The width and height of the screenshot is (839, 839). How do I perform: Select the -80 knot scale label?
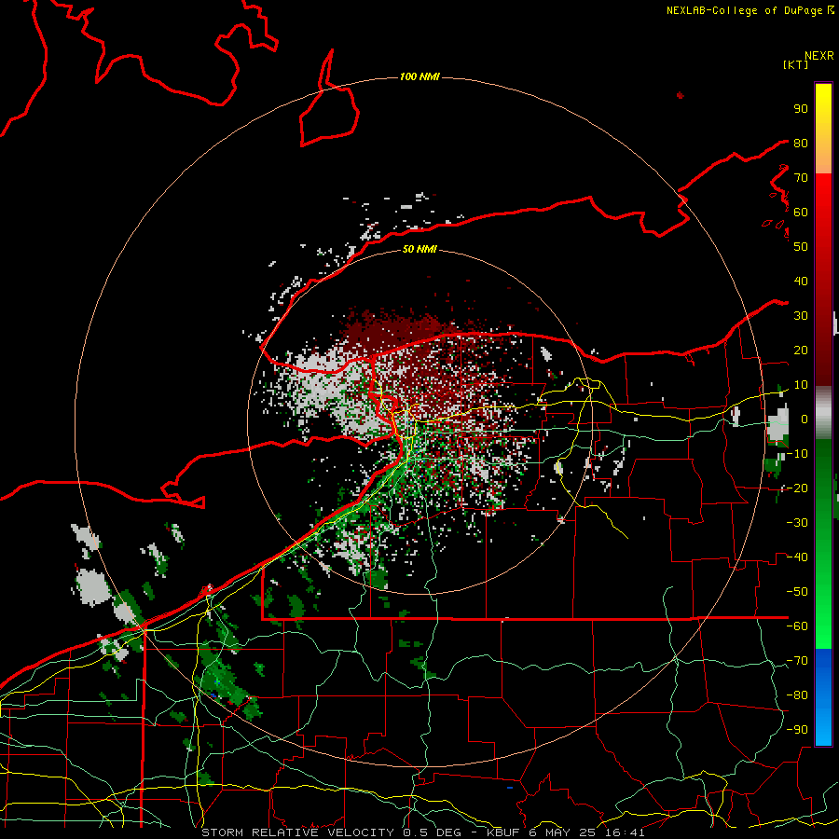pyautogui.click(x=797, y=695)
